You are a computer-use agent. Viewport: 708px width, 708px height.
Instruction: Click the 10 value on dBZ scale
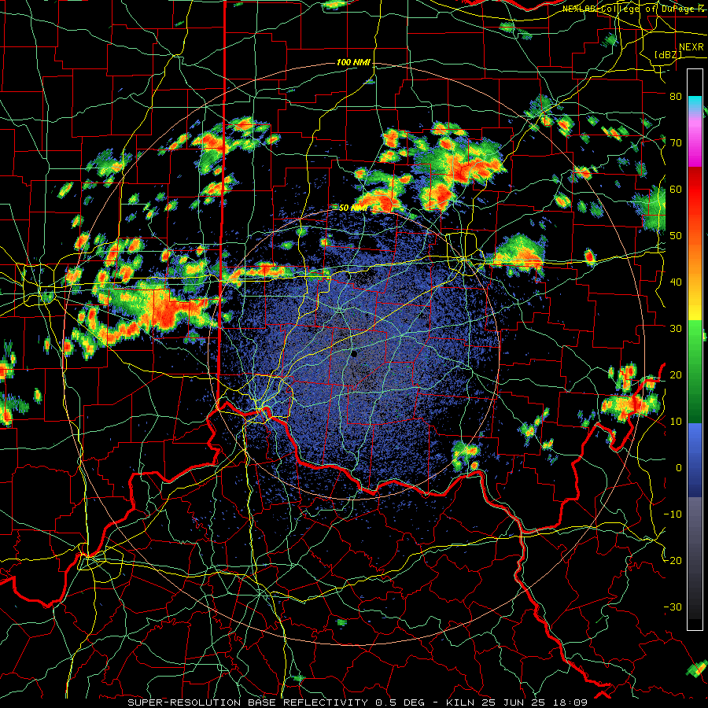tap(676, 422)
